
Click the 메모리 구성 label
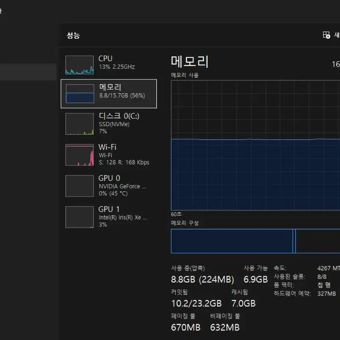[185, 223]
